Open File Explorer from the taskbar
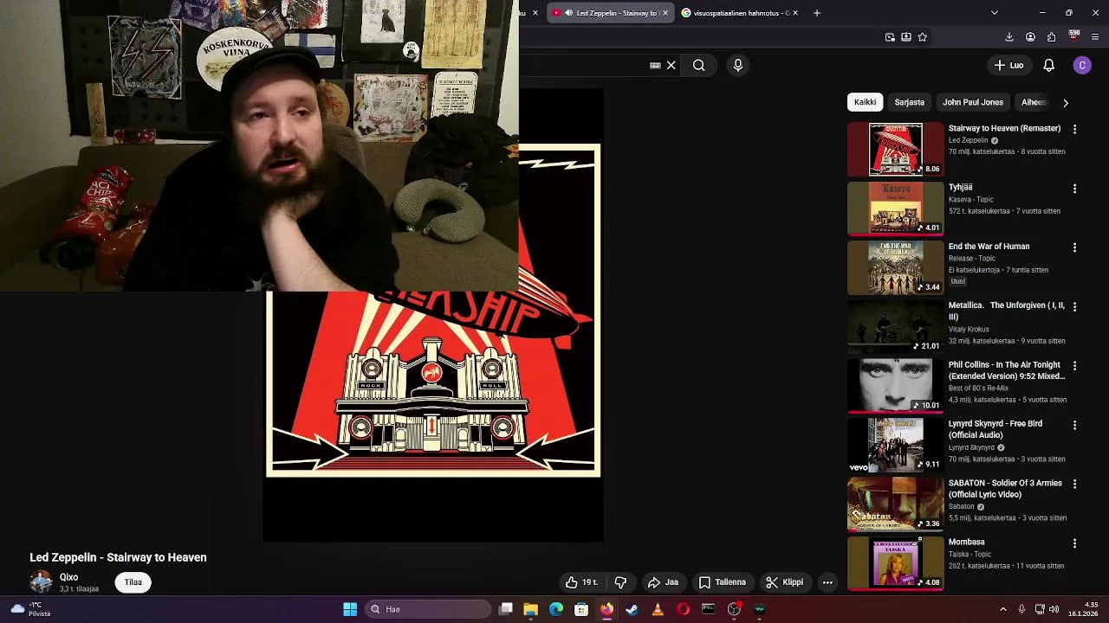 tap(530, 609)
